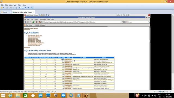Open the search engine selector dropdown

click(126, 22)
